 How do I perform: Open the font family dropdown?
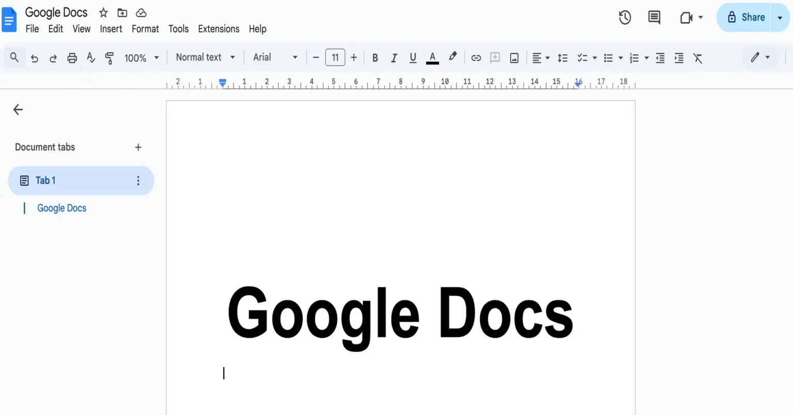pyautogui.click(x=274, y=57)
